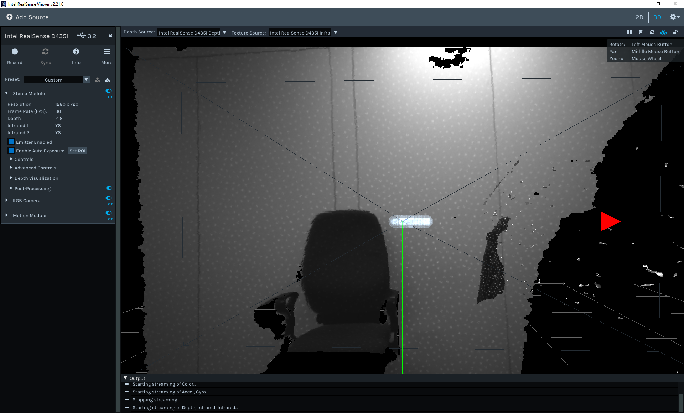
Task: Open the Preset Custom dropdown
Action: point(57,79)
